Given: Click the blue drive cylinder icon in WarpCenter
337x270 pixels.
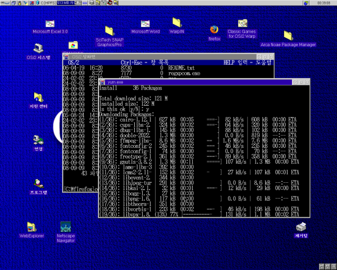Looking at the screenshot, I should pyautogui.click(x=38, y=3).
